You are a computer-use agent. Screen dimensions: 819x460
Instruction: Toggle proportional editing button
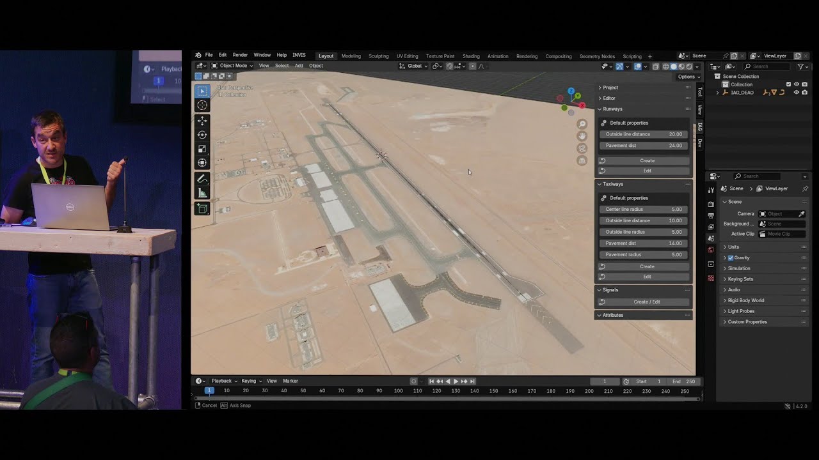473,66
